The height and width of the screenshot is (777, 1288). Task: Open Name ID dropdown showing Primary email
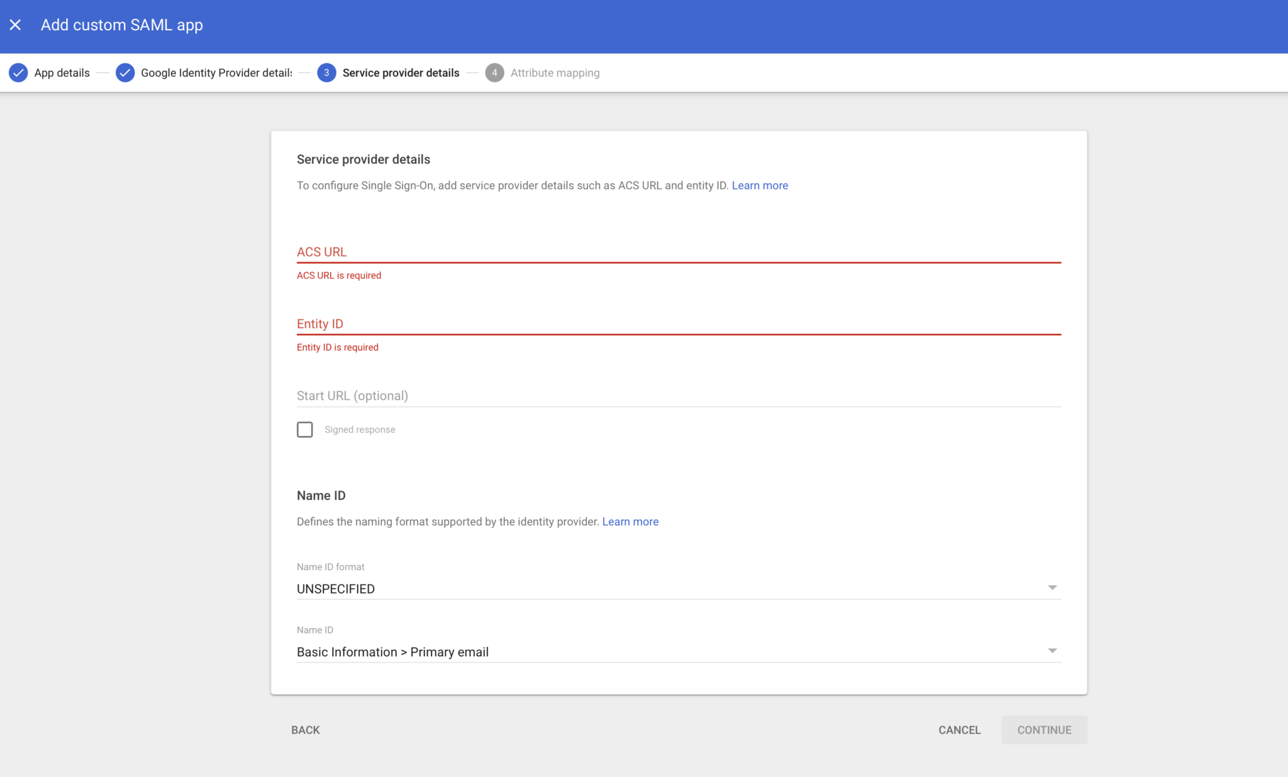click(x=679, y=652)
